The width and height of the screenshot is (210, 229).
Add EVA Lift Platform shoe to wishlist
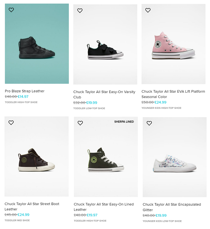point(148,10)
